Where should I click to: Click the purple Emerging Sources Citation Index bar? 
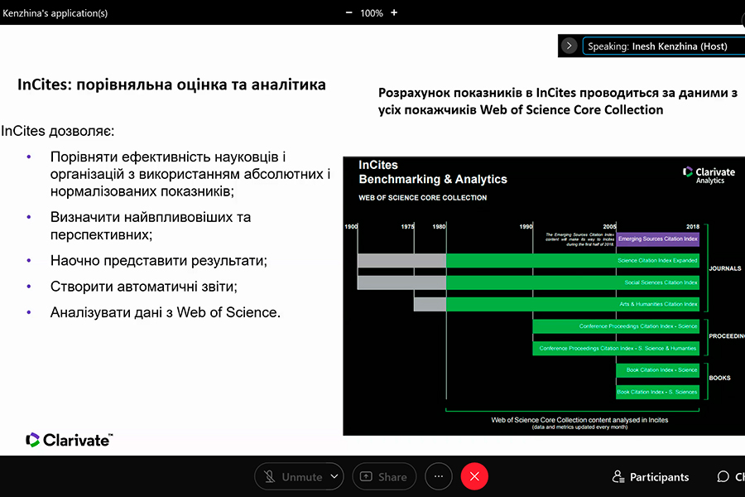tap(658, 239)
